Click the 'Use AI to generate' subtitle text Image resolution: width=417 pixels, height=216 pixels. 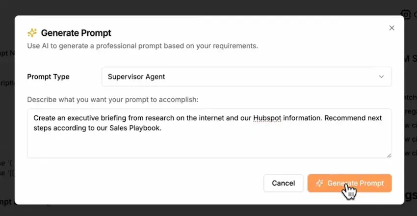[x=143, y=46]
